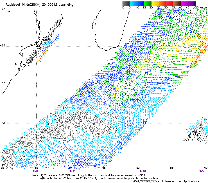Pick the gray 0-5 knots legend segment
The height and width of the screenshot is (183, 208).
click(126, 3)
